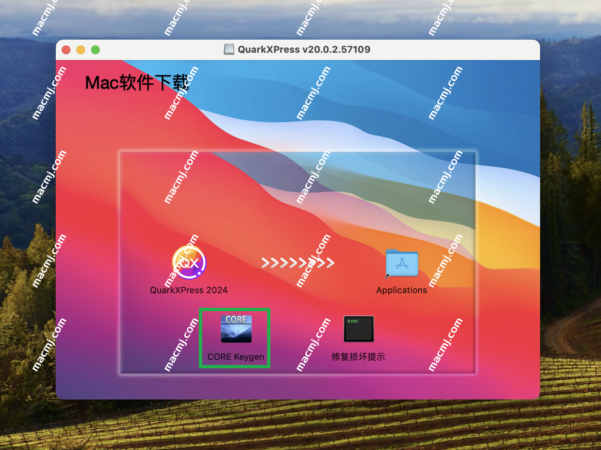Zoom the window with green button
The image size is (601, 450).
point(95,50)
